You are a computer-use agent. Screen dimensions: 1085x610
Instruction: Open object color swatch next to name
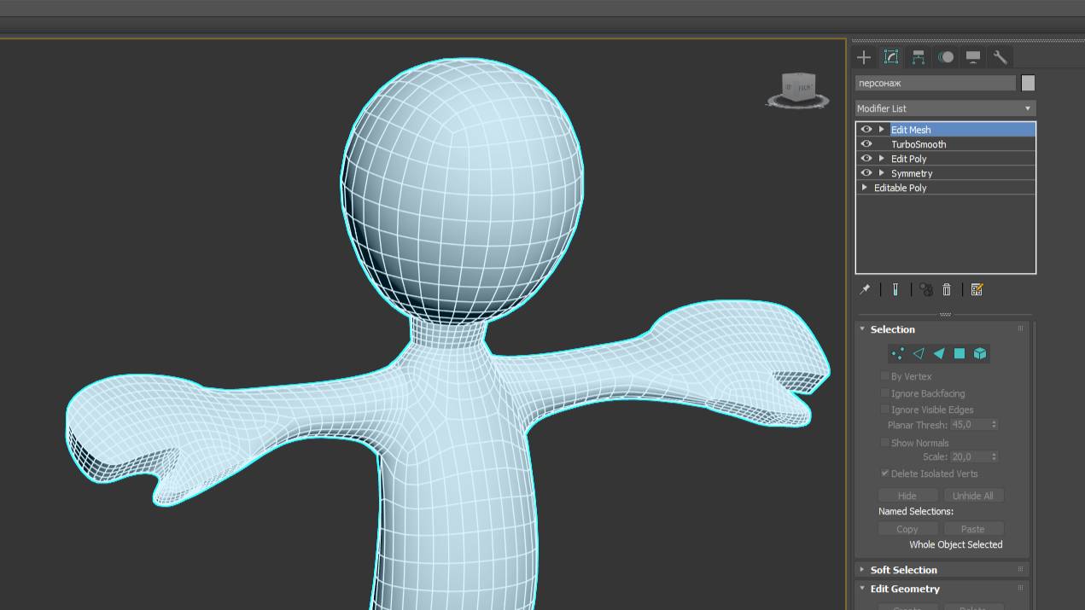pyautogui.click(x=1028, y=83)
